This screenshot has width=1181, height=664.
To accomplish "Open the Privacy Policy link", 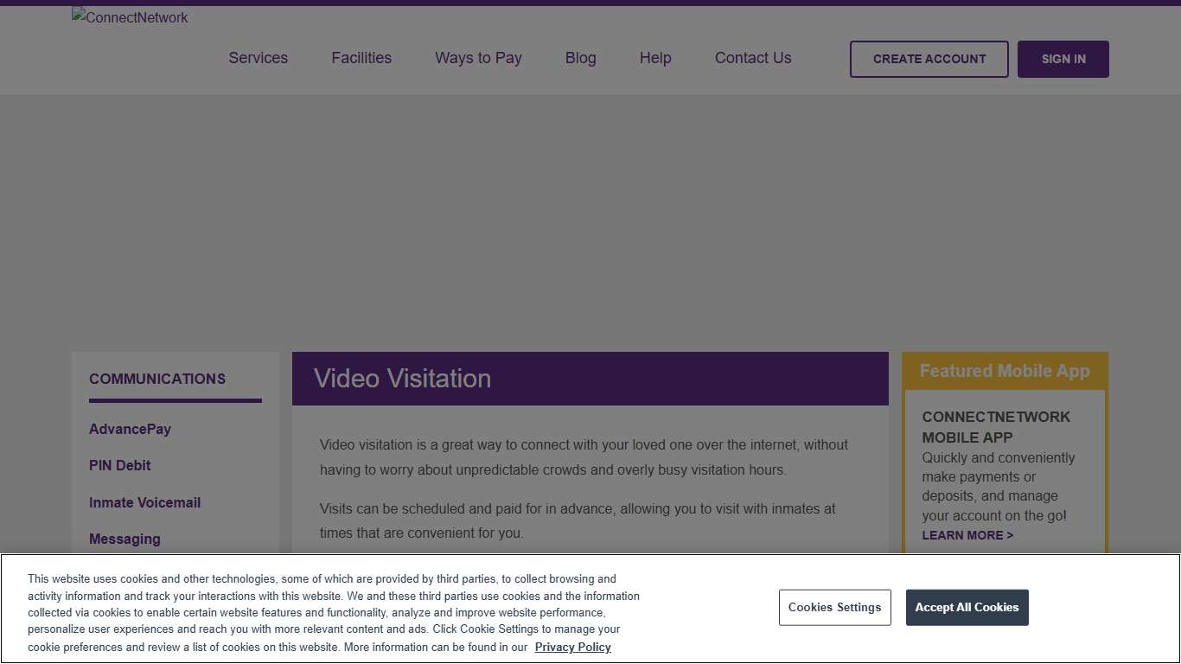I will pyautogui.click(x=572, y=647).
